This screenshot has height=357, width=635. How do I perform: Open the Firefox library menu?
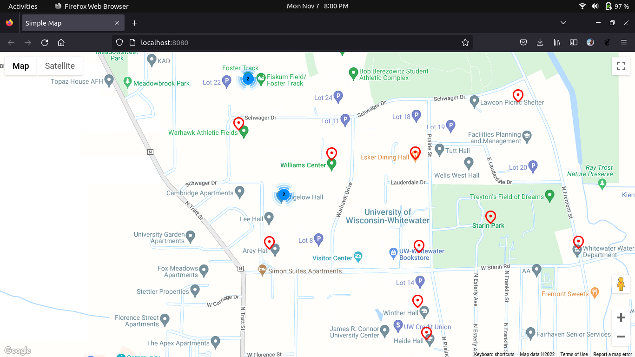coord(557,42)
